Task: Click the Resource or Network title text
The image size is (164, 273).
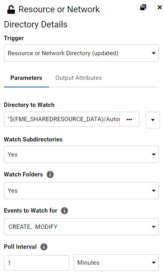Action: tap(59, 10)
